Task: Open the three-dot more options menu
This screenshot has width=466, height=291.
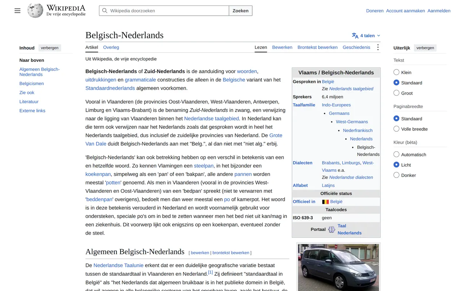Action: click(378, 47)
